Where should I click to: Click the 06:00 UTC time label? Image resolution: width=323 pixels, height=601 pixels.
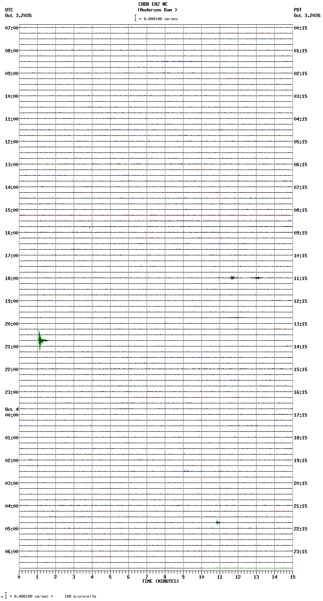point(12,552)
